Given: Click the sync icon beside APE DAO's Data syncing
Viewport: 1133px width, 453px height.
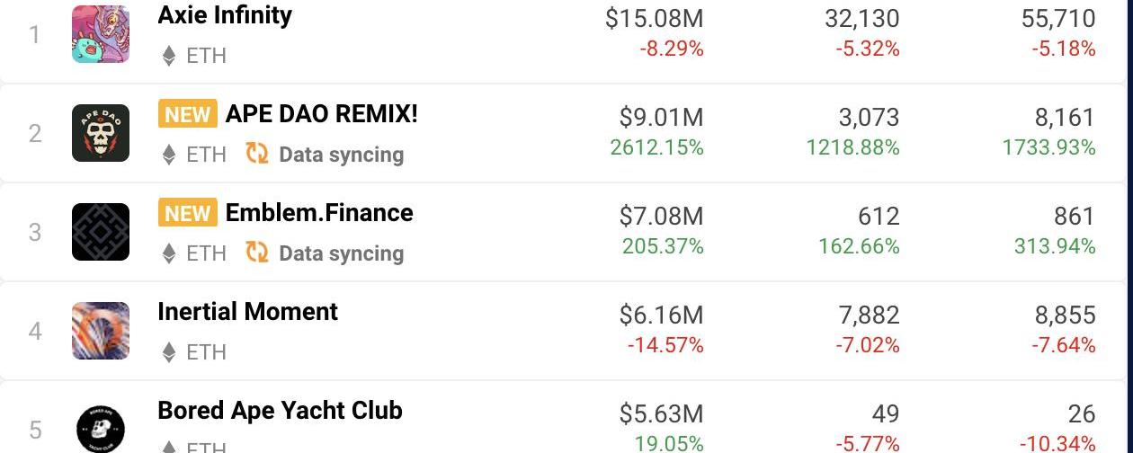Looking at the screenshot, I should (x=257, y=154).
